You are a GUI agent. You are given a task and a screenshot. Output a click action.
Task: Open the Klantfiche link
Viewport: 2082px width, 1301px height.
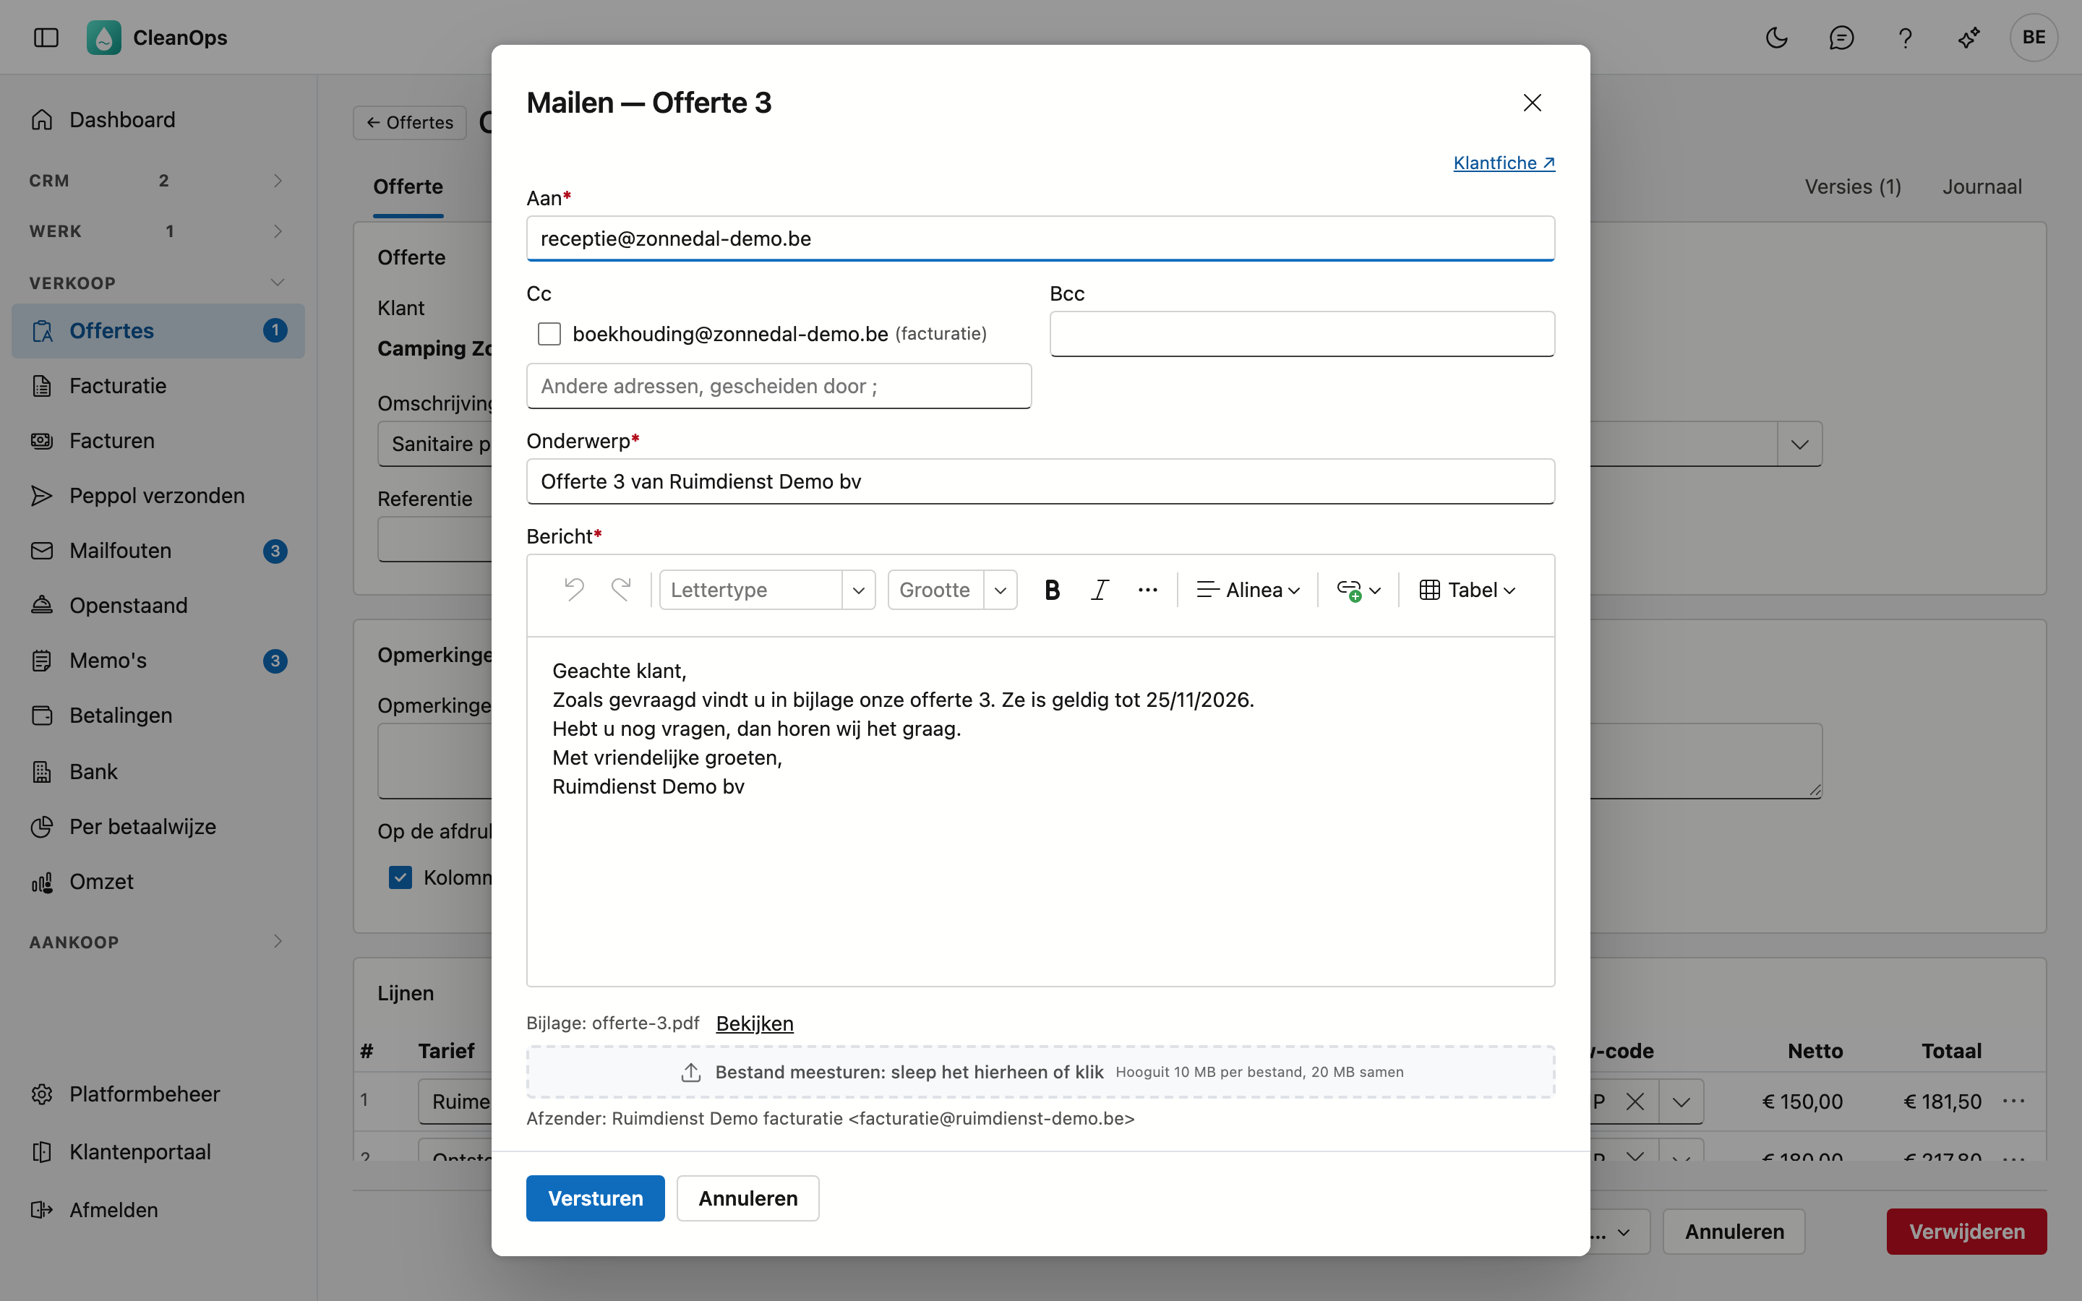1504,163
